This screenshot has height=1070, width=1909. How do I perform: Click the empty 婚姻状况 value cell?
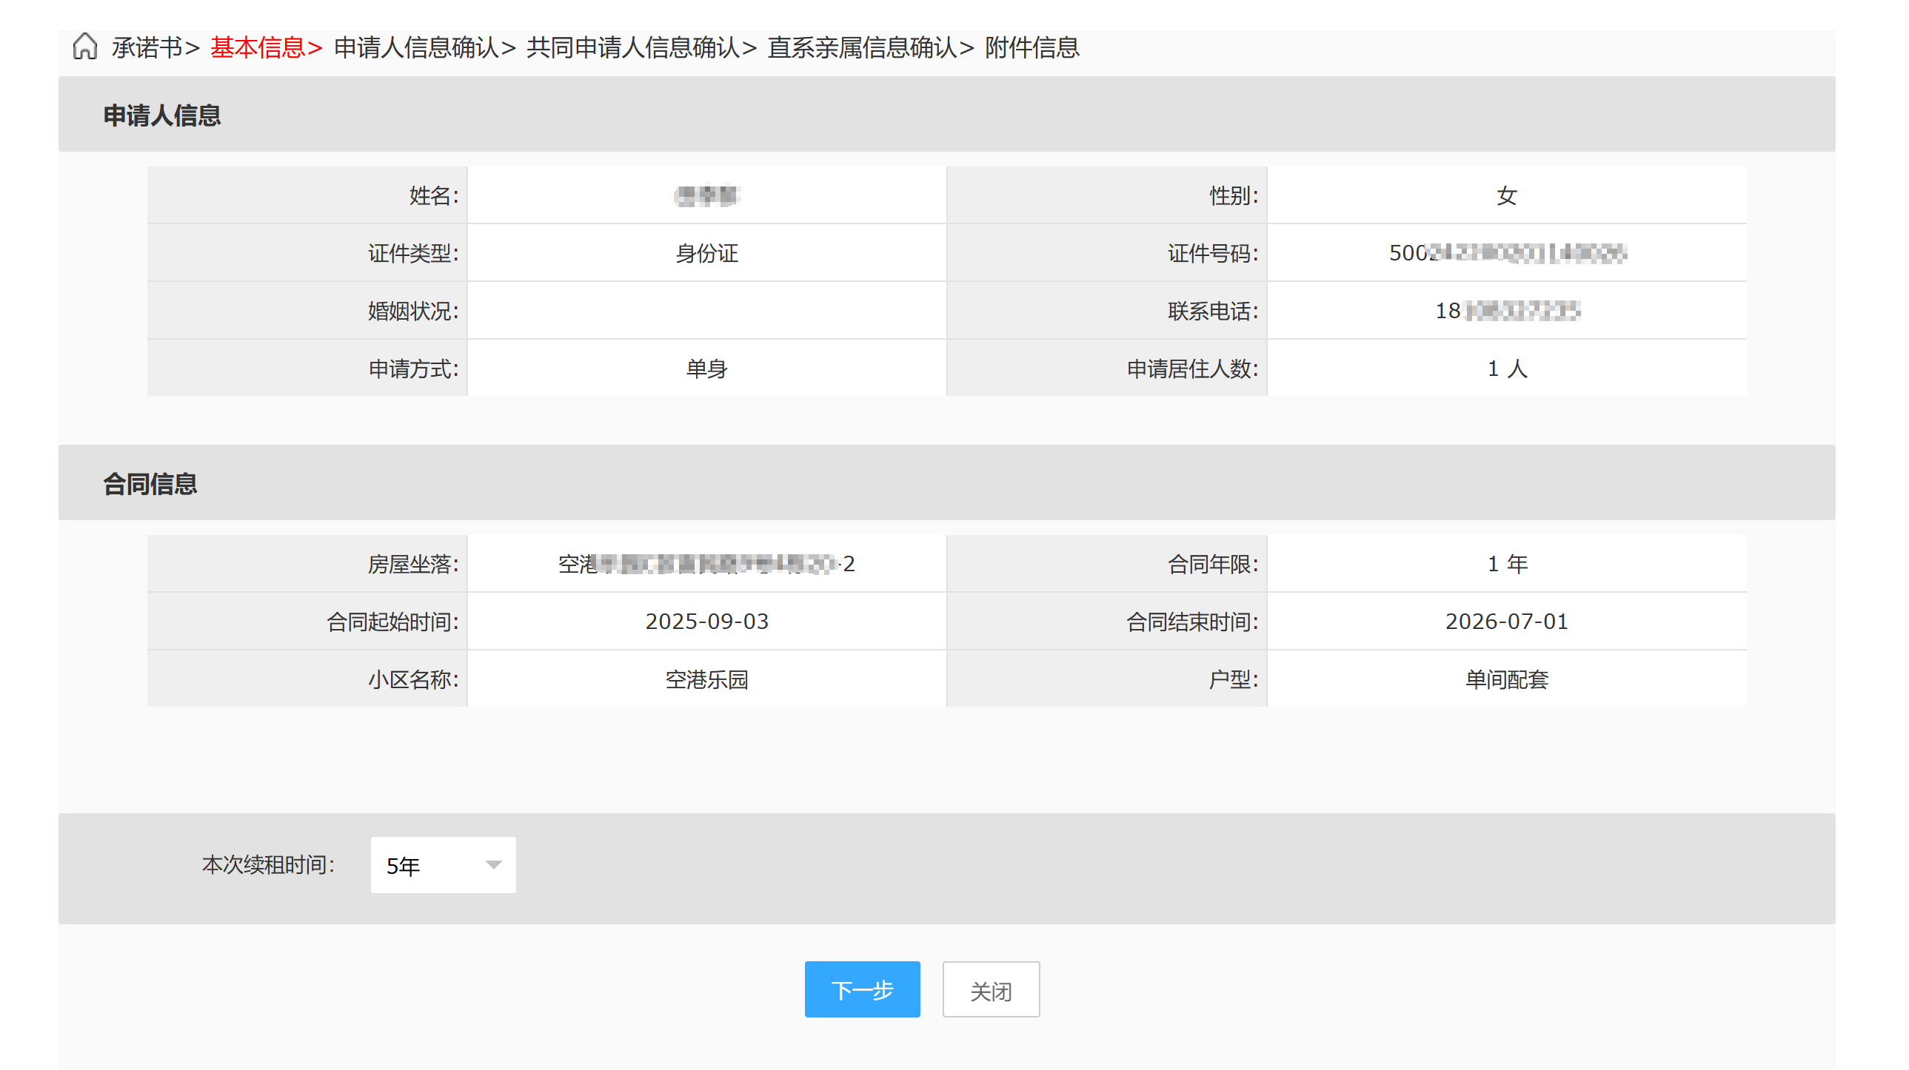coord(706,311)
